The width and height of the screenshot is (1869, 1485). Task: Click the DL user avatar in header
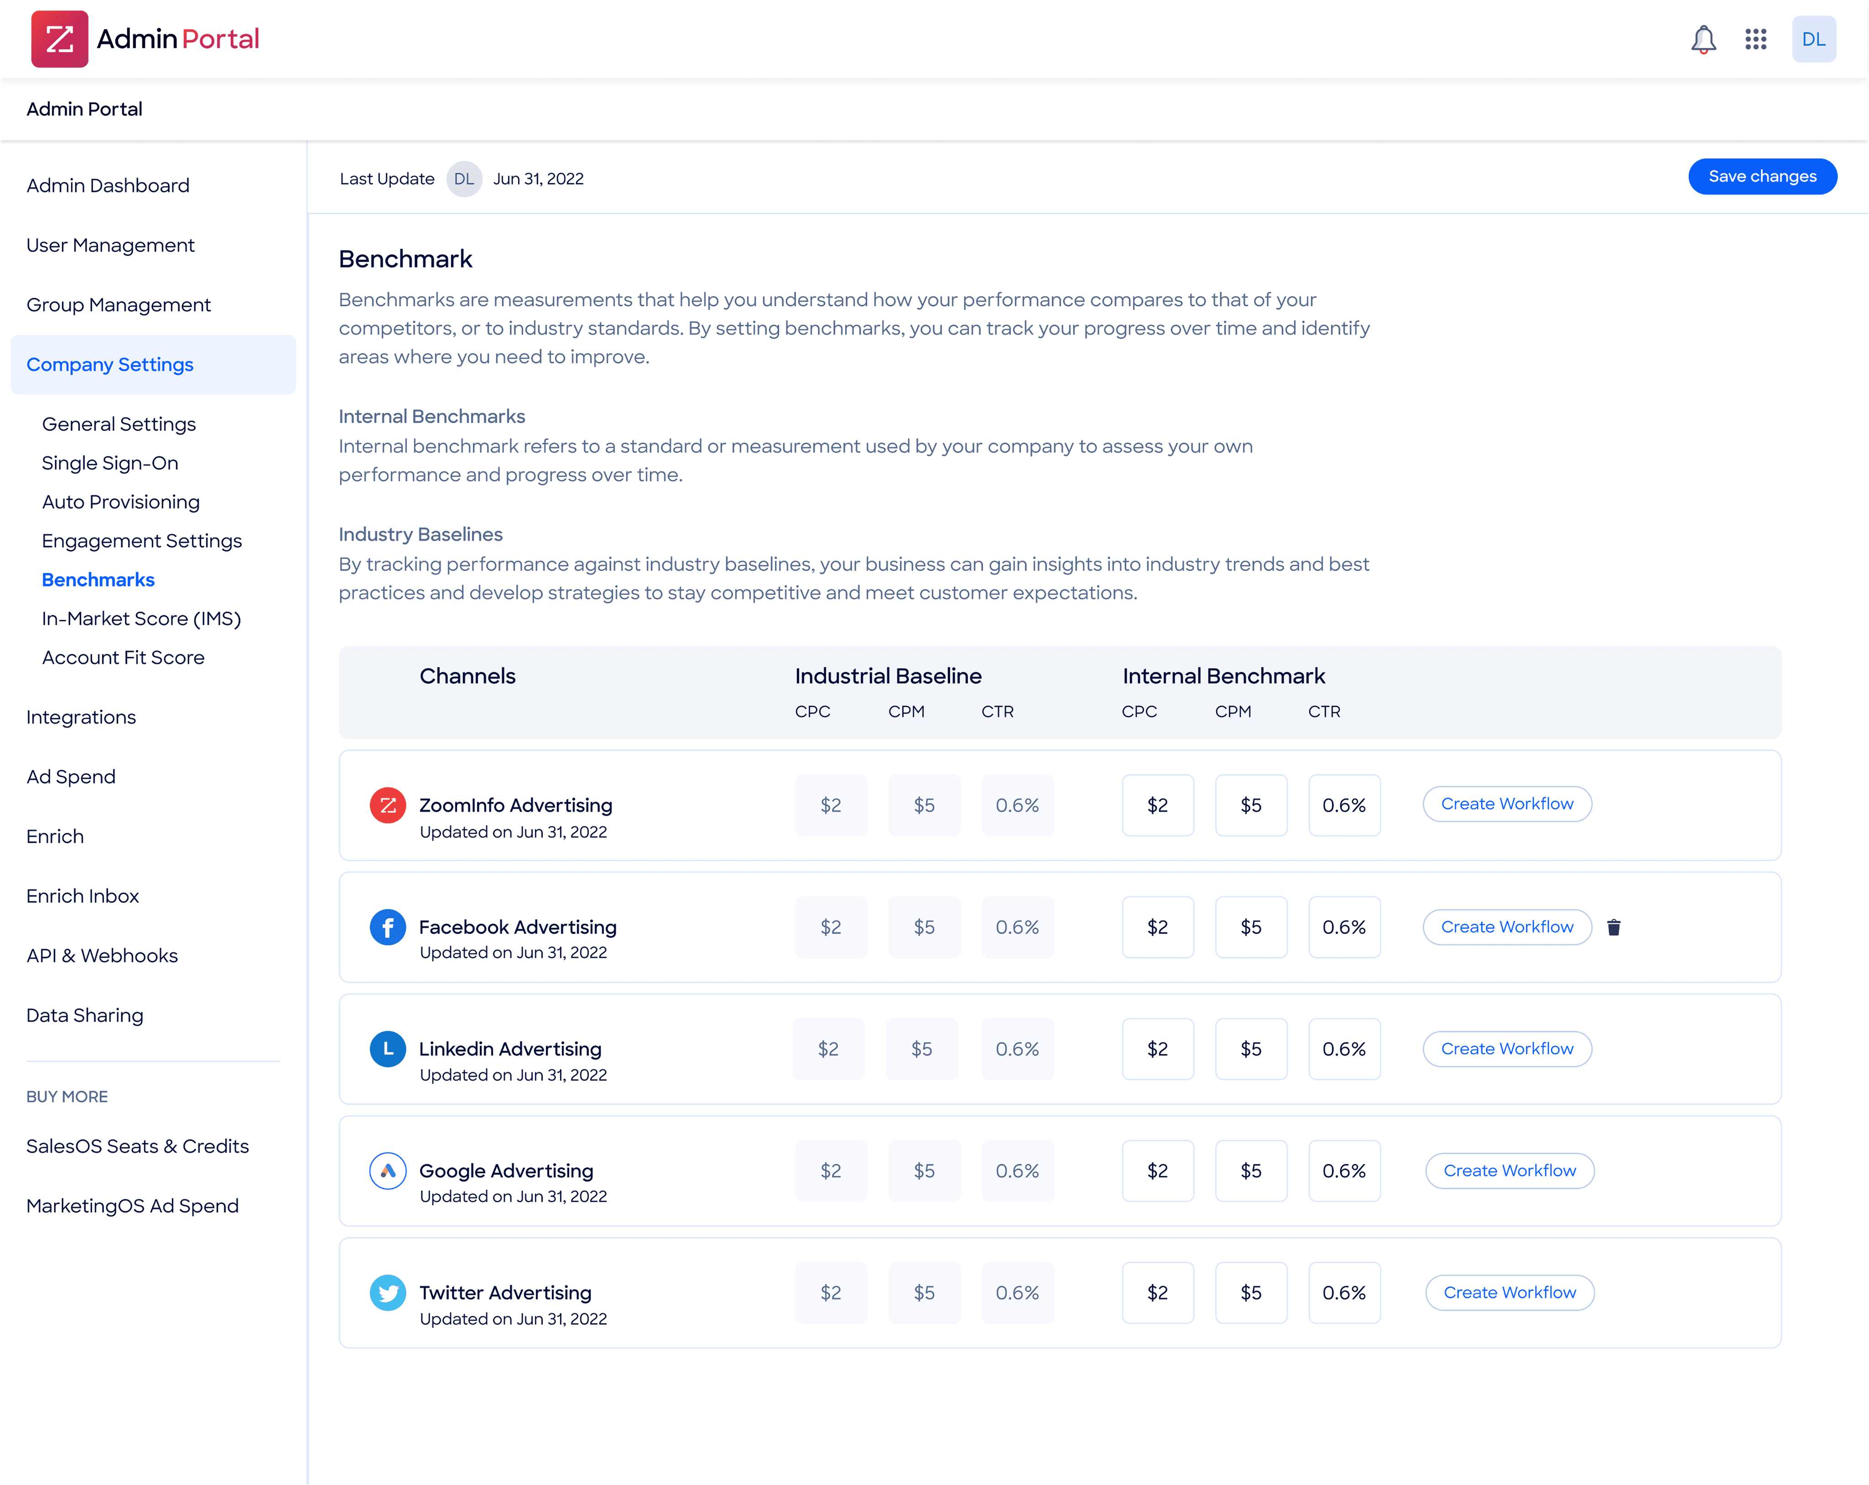pyautogui.click(x=1812, y=39)
